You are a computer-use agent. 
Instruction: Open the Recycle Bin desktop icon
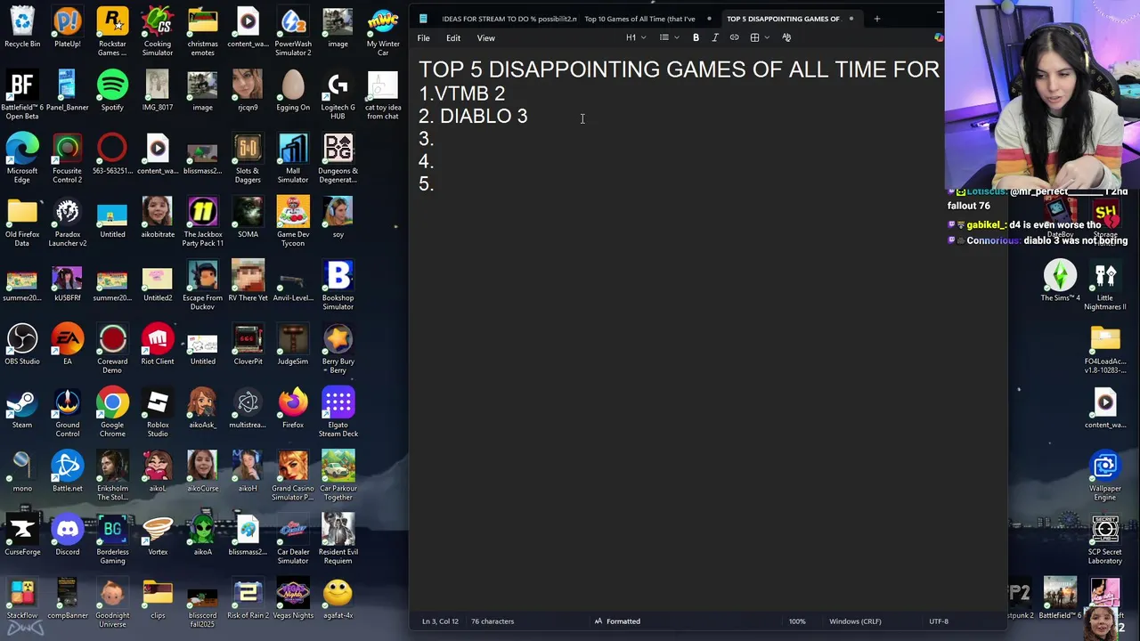pos(22,28)
